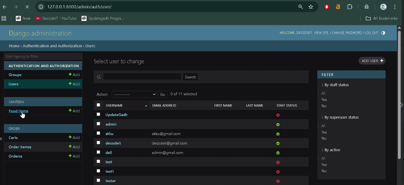This screenshot has height=185, width=404.
Task: Click the Add plus for Carts
Action: (x=74, y=138)
